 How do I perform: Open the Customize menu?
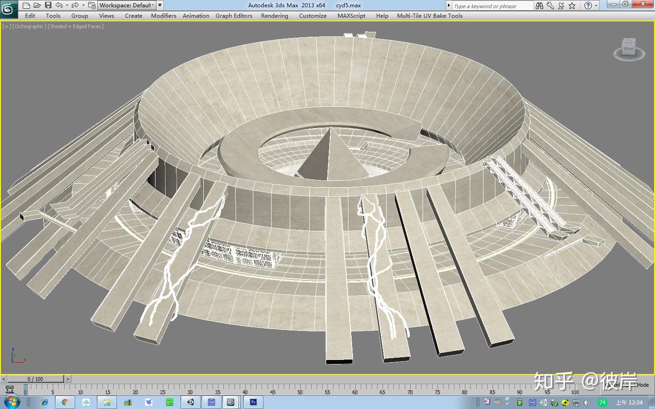click(x=313, y=15)
